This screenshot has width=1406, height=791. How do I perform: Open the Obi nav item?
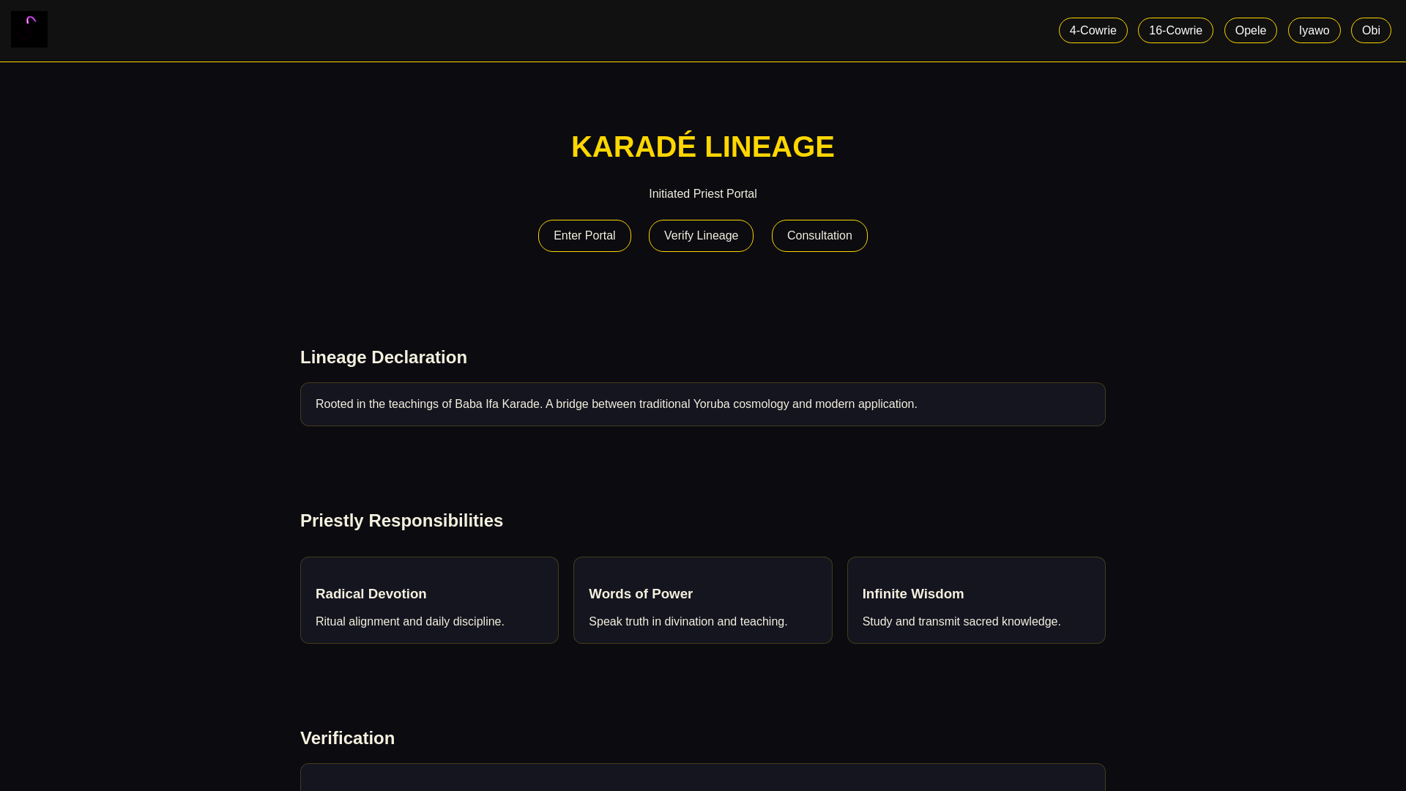(x=1371, y=30)
